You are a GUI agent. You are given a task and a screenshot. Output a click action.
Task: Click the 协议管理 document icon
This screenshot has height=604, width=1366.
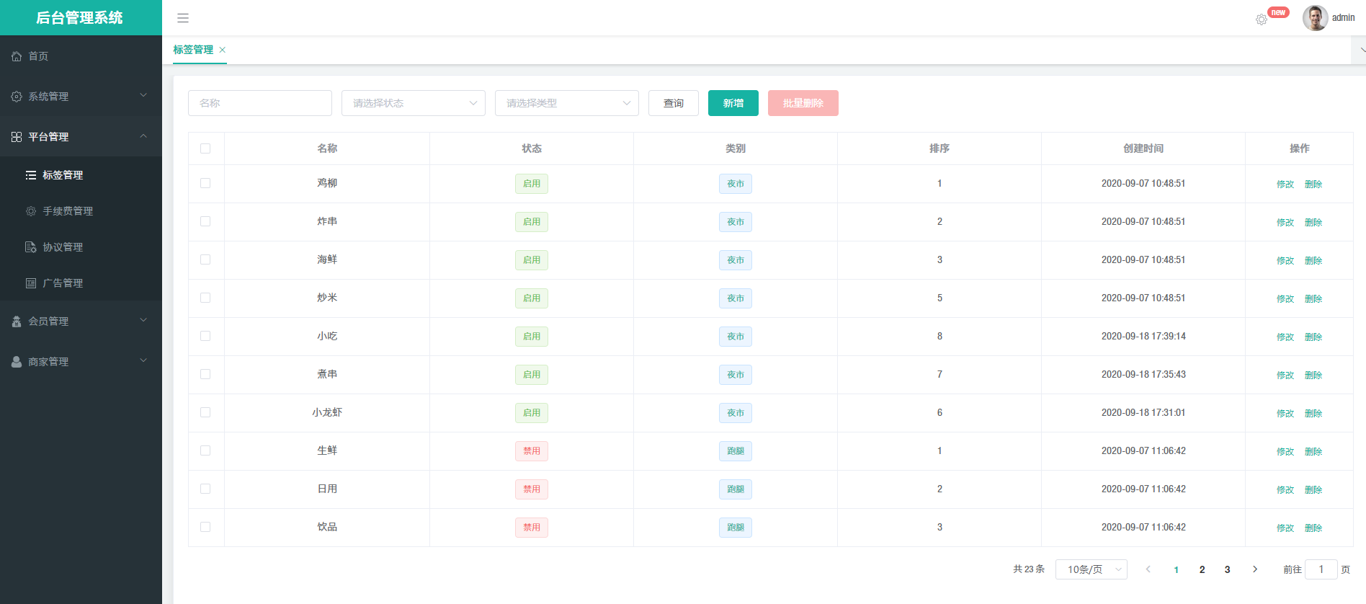click(31, 247)
